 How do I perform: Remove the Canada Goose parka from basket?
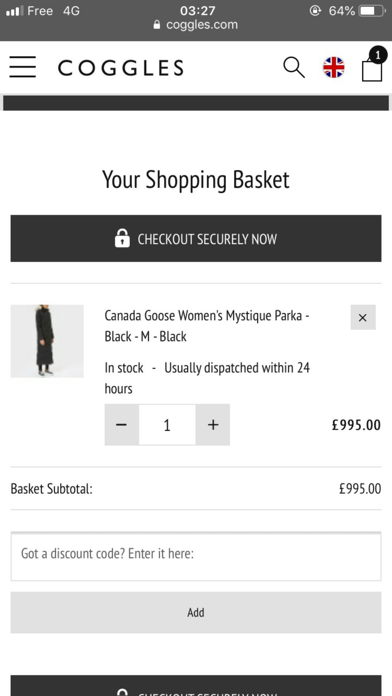[x=363, y=318]
